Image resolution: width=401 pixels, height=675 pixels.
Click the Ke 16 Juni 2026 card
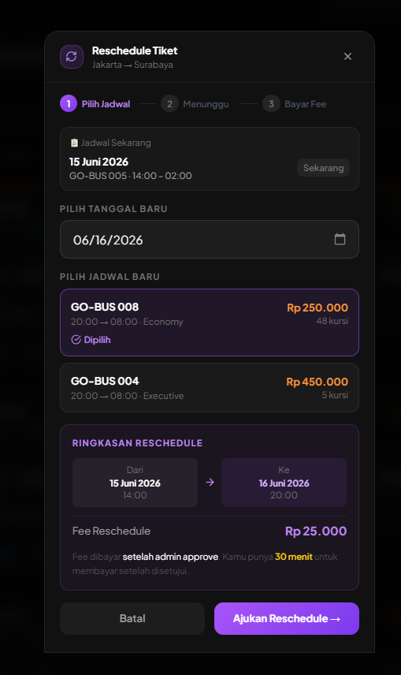coord(284,483)
